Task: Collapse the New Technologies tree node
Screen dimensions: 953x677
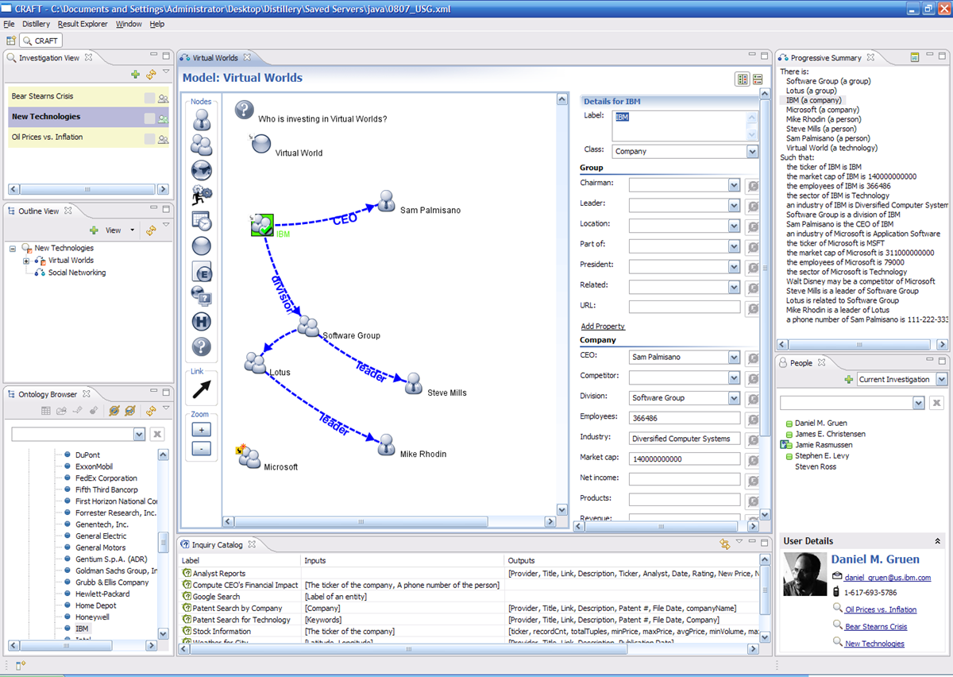Action: 13,248
